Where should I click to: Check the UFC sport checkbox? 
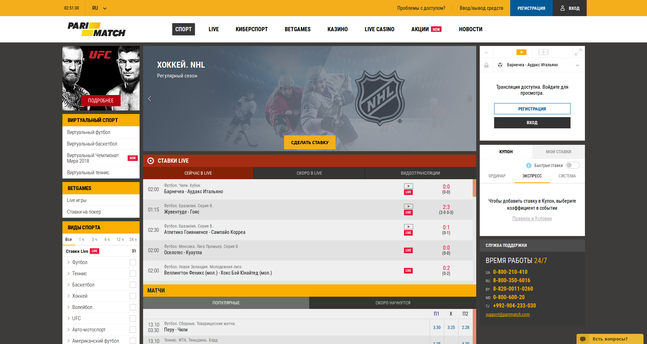coord(133,318)
